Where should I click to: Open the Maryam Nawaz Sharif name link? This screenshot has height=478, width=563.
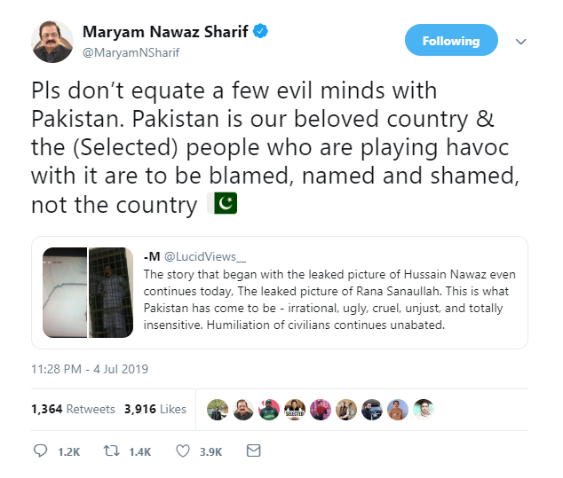tap(167, 32)
